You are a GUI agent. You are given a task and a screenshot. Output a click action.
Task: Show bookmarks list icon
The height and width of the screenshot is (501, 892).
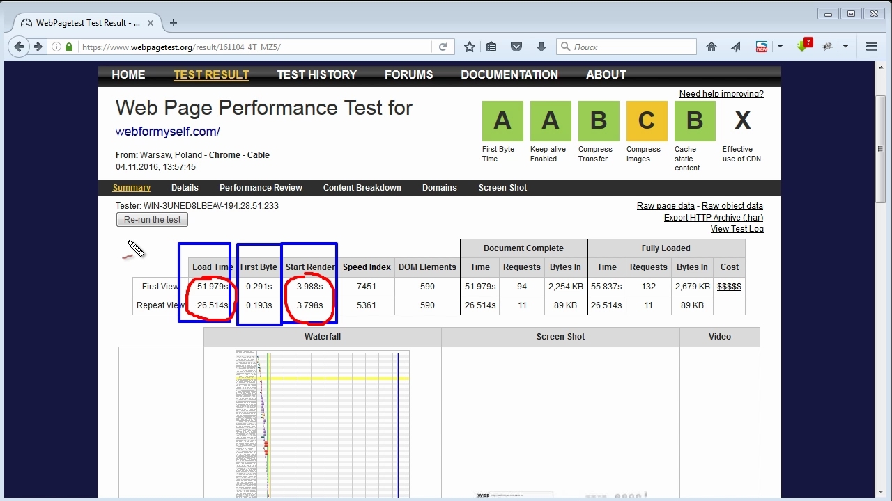pyautogui.click(x=491, y=47)
